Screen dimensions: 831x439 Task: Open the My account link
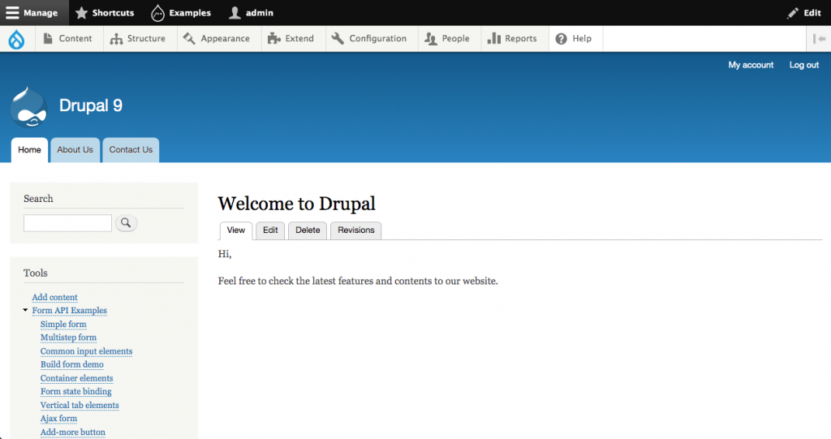[x=751, y=65]
